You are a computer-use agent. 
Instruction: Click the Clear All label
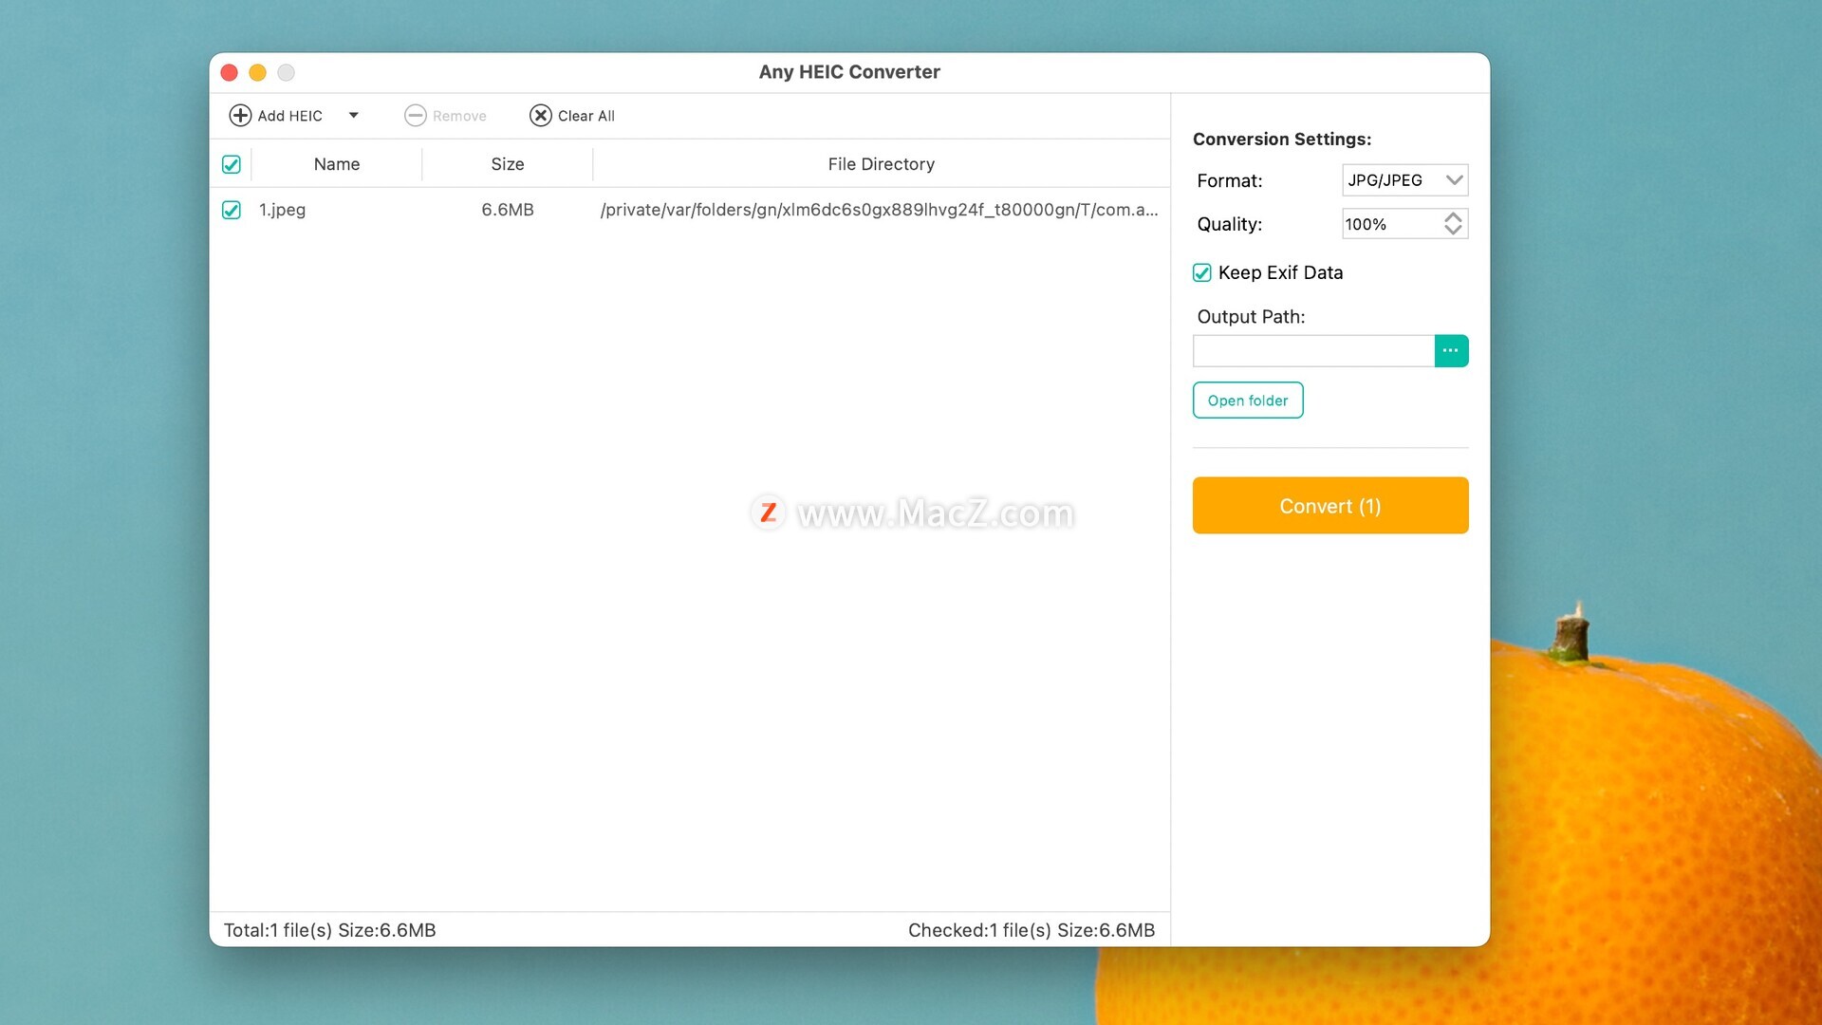pyautogui.click(x=586, y=116)
